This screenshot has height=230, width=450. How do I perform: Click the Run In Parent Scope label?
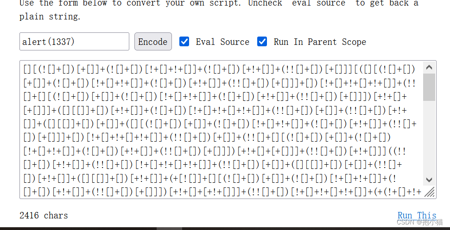[x=320, y=42]
